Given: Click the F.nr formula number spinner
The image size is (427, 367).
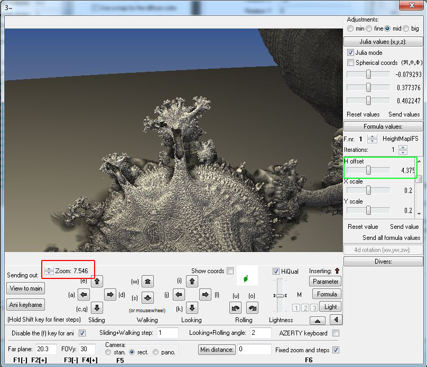Looking at the screenshot, I should (372, 139).
